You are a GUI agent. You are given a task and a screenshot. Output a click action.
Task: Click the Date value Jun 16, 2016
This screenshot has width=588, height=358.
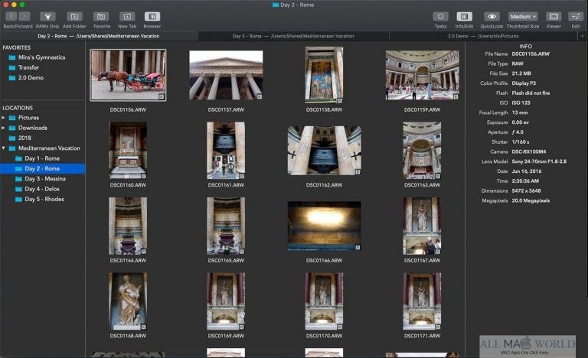point(527,171)
